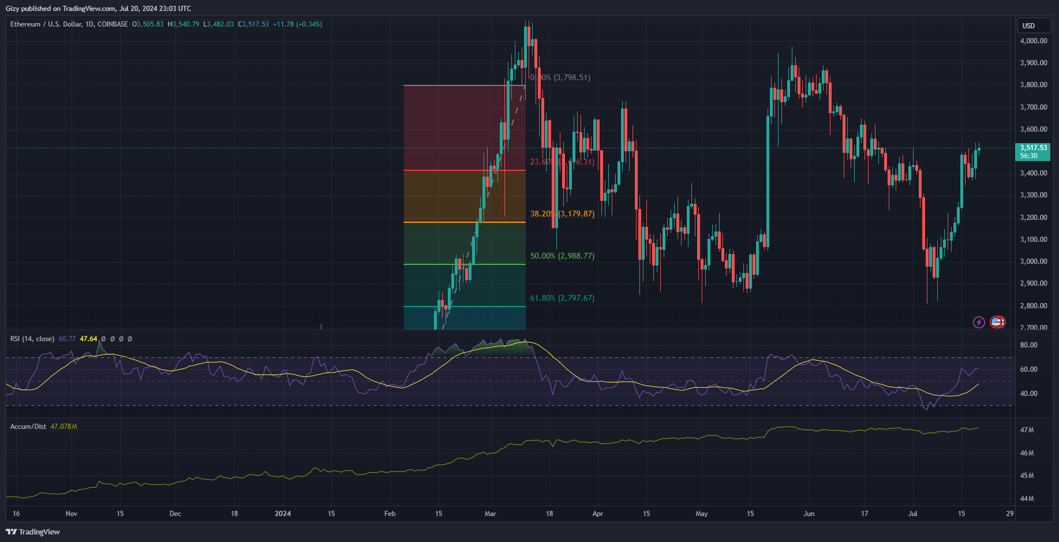Click the 2024 label on time axis

[283, 514]
